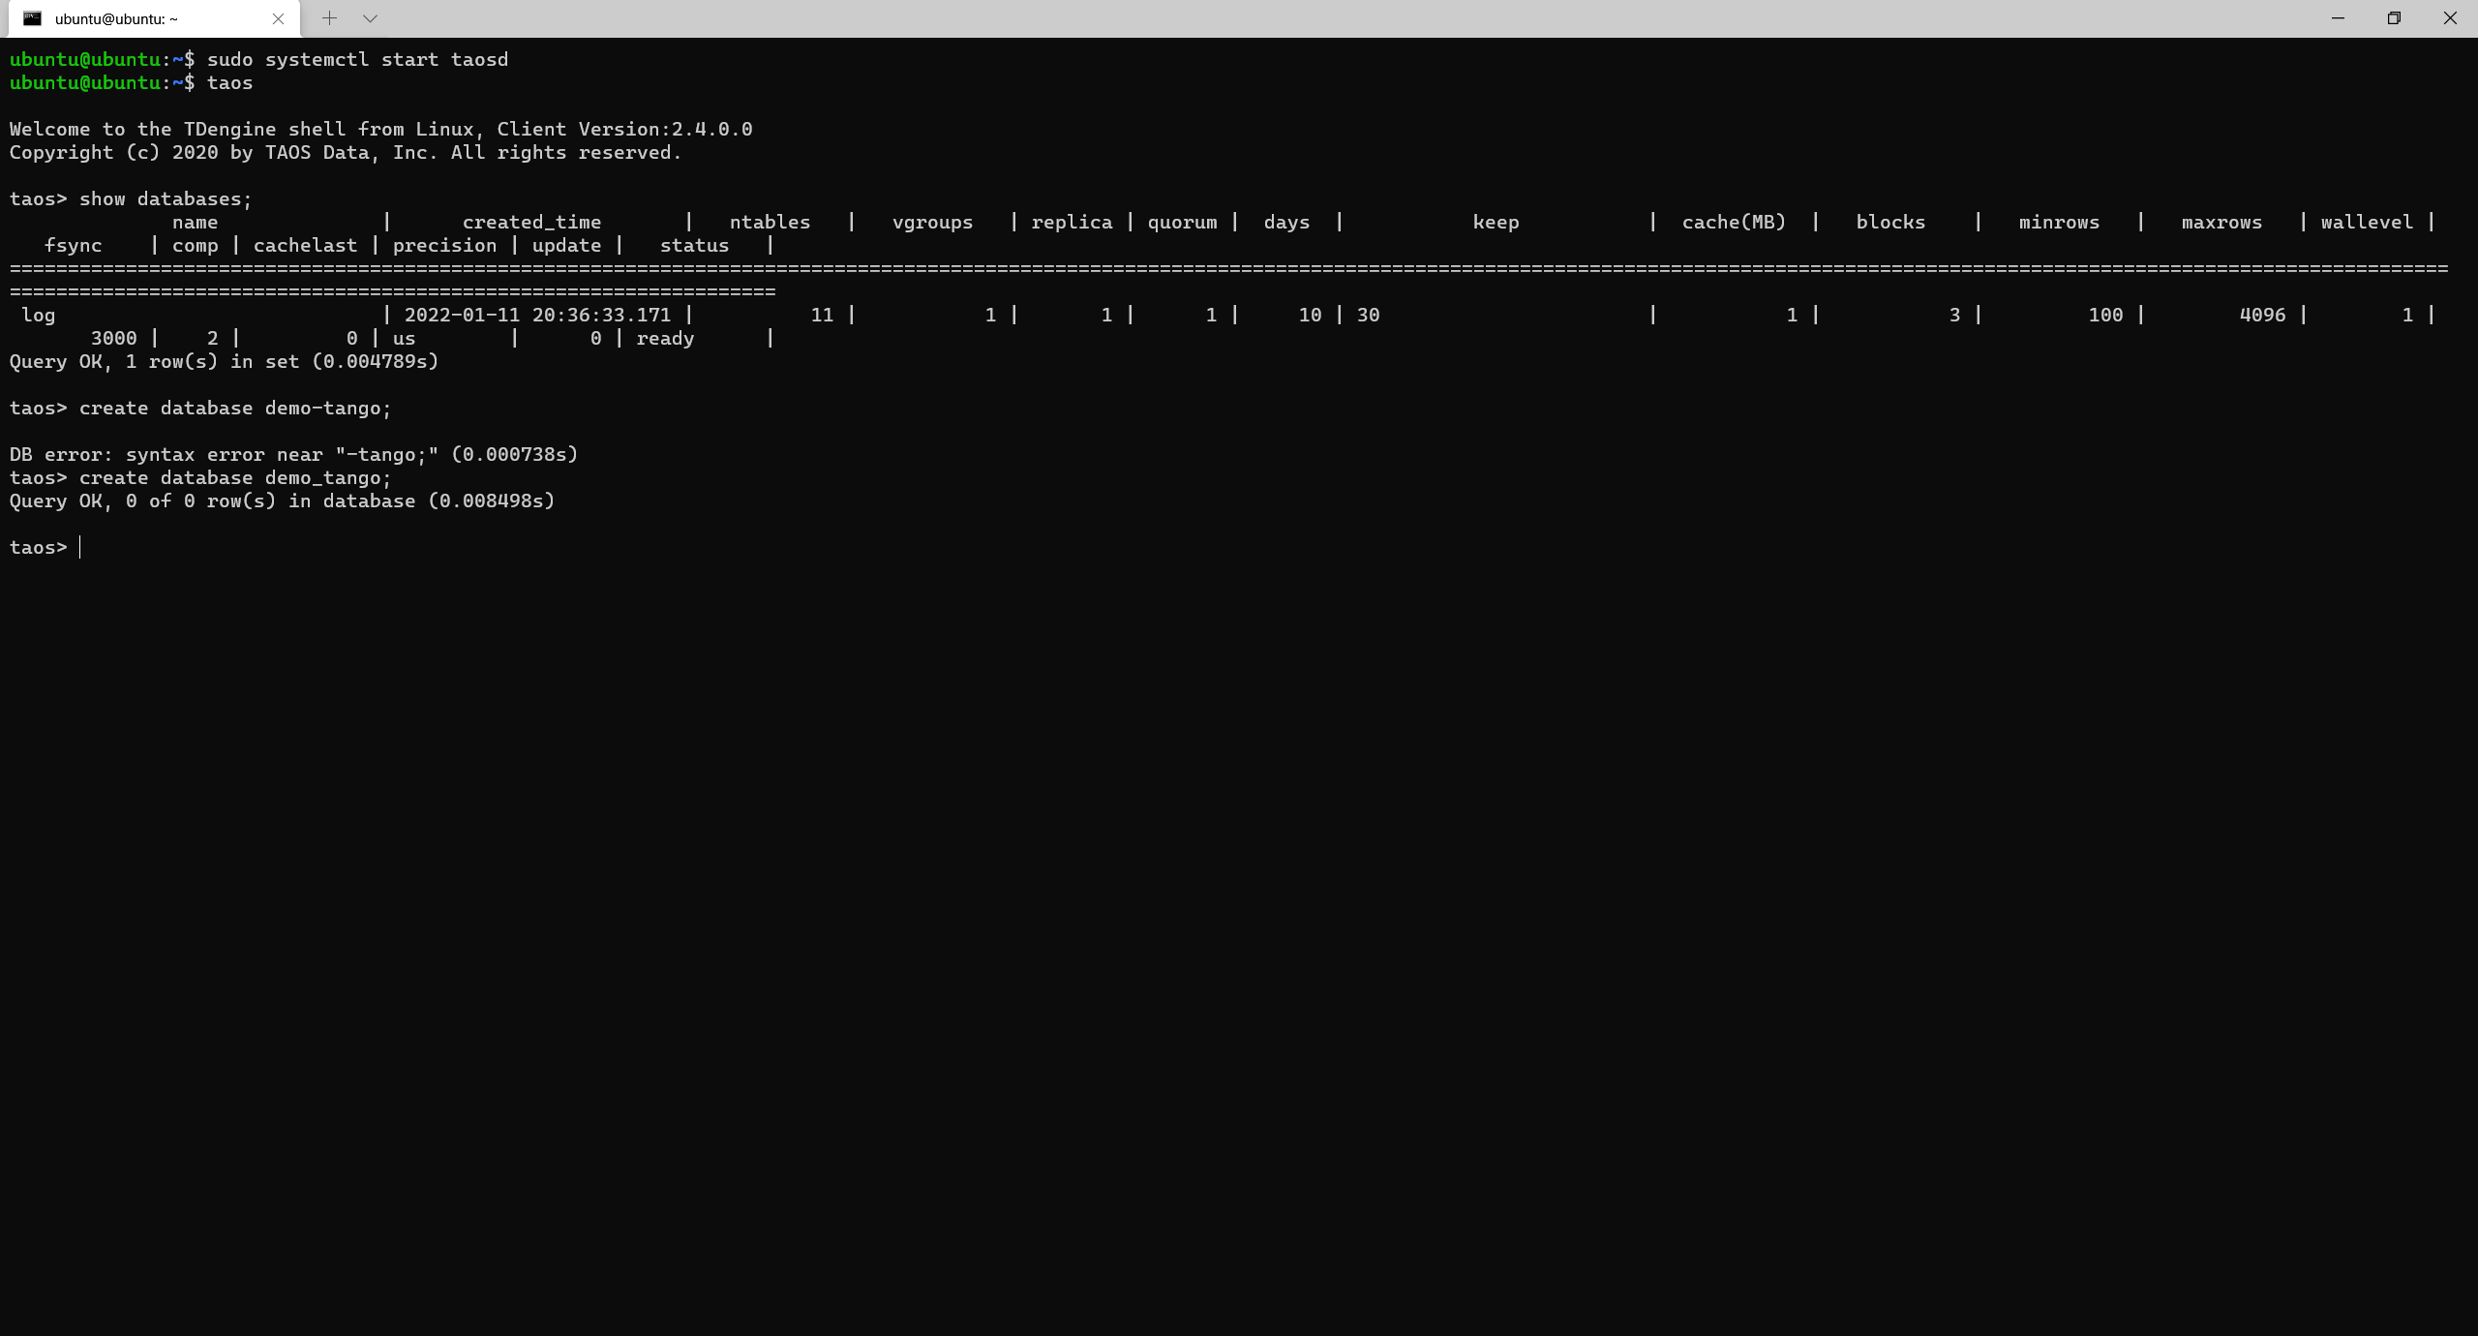
Task: Click the 'ready' status value
Action: pos(665,339)
